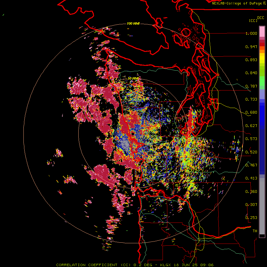Click the 0.520 scale value
The height and width of the screenshot is (267, 267).
click(251, 152)
